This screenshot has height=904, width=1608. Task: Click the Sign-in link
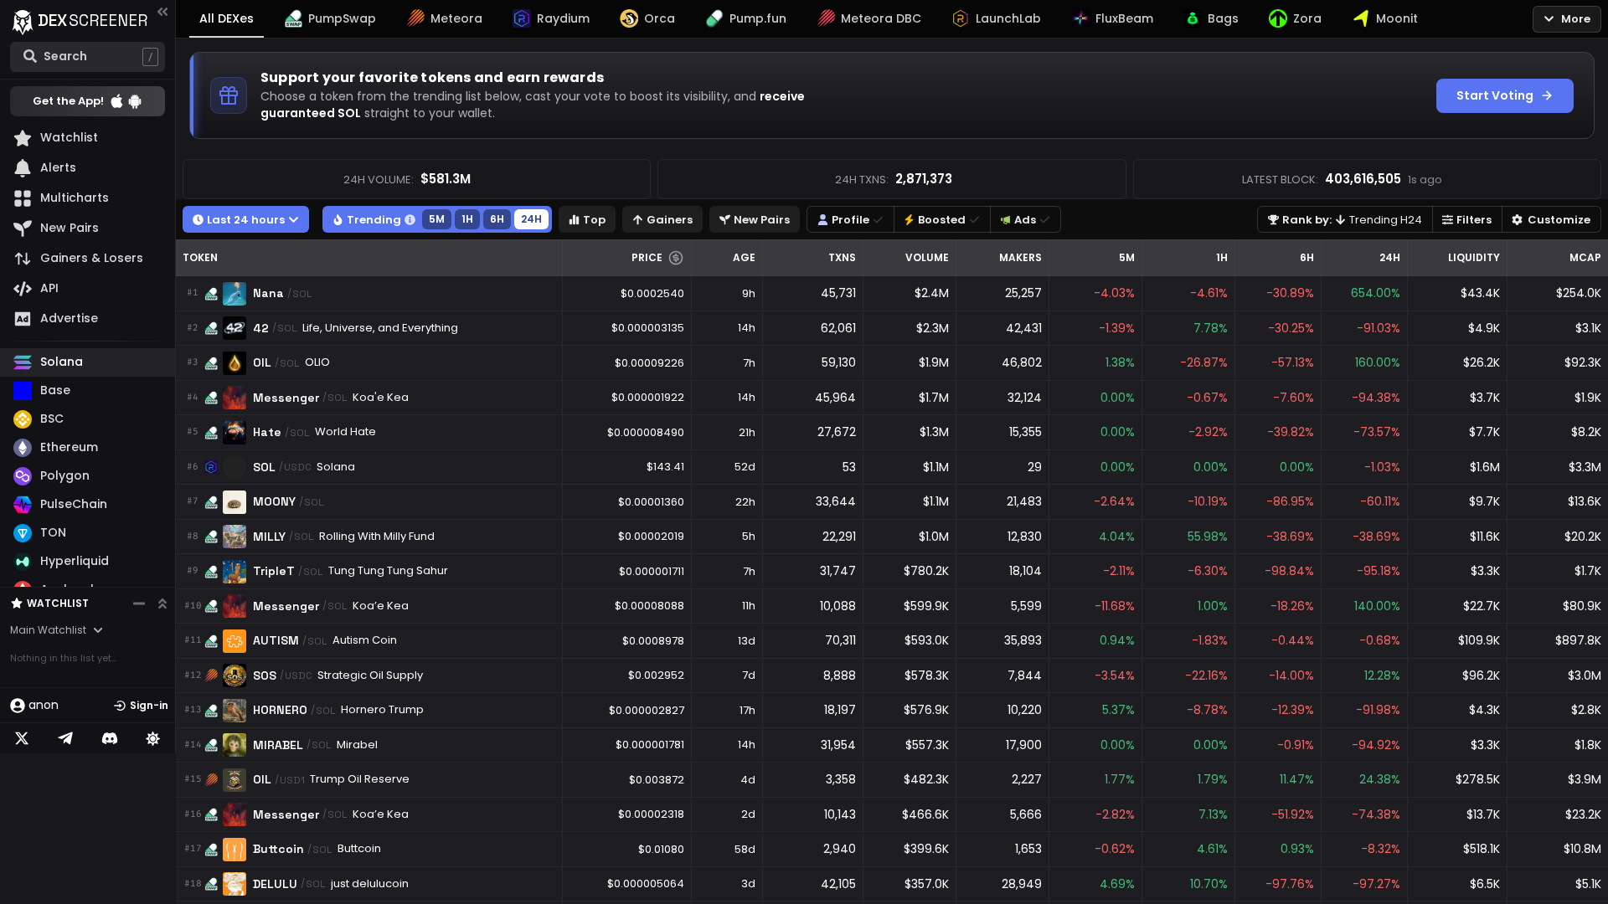click(141, 705)
